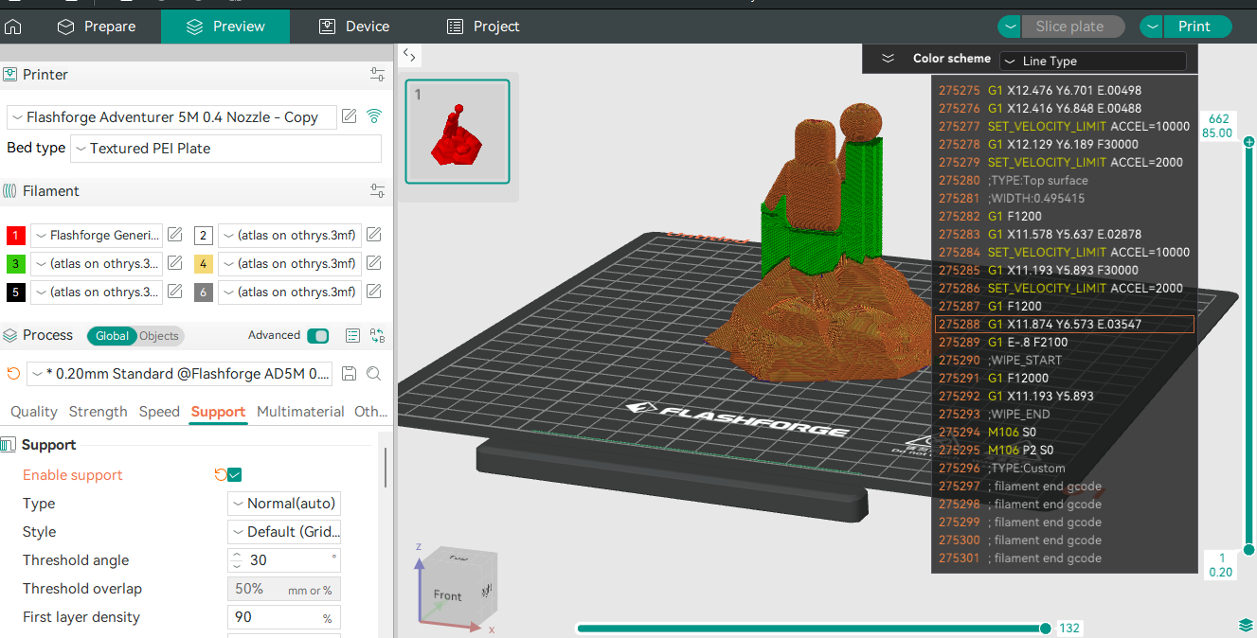Open the Multimaterial settings tab
This screenshot has width=1257, height=638.
(x=300, y=412)
